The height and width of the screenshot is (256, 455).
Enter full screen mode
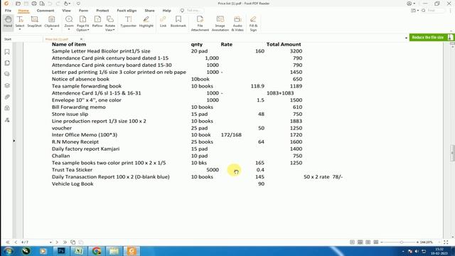click(446, 242)
